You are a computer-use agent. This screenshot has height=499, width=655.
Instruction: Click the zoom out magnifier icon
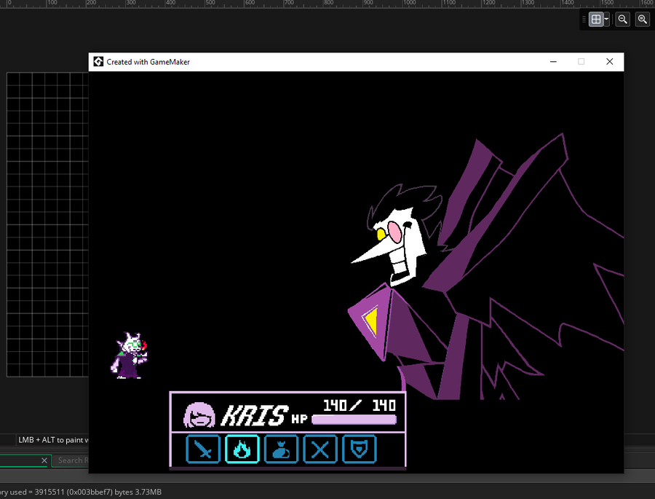click(622, 19)
